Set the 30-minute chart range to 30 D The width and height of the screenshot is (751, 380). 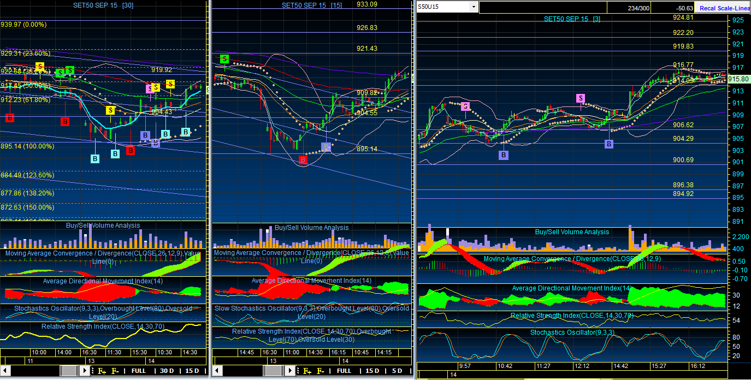[167, 371]
